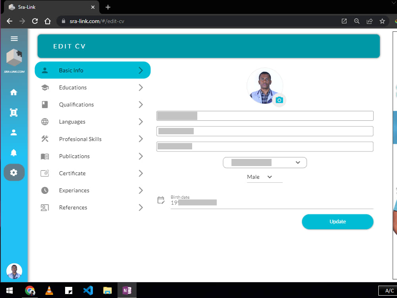This screenshot has width=397, height=298.
Task: Open settings gear in sidebar
Action: (x=14, y=172)
